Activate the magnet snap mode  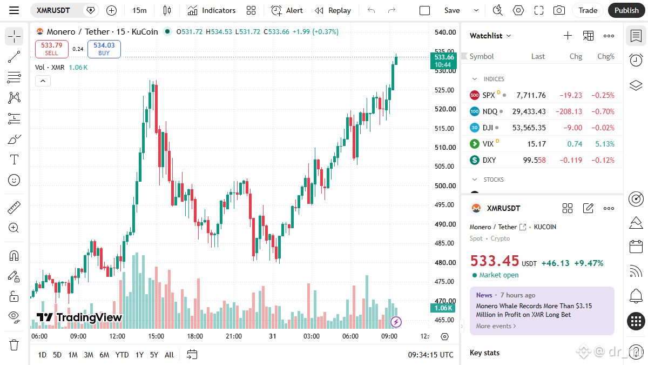[x=15, y=255]
